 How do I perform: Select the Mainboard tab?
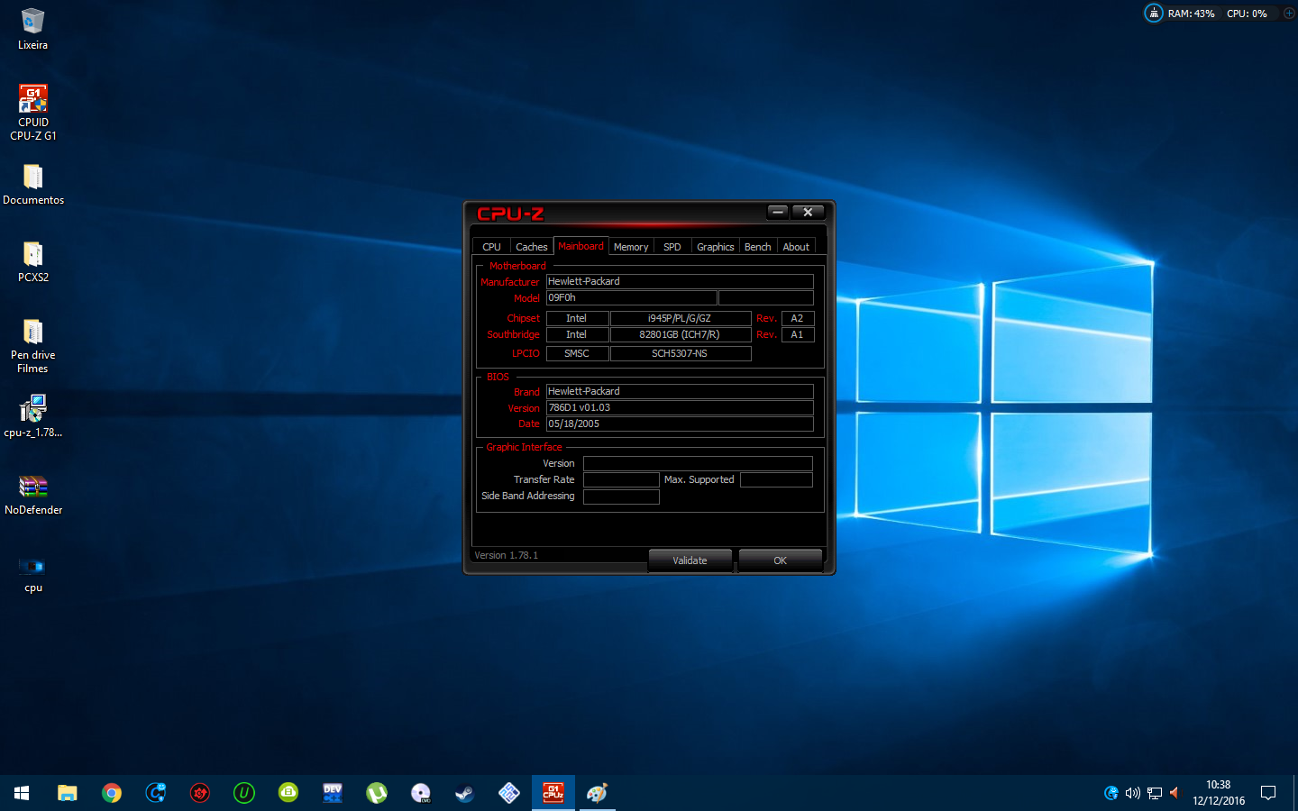tap(580, 246)
